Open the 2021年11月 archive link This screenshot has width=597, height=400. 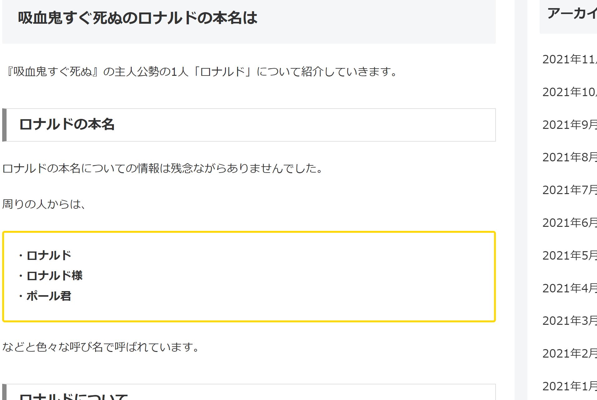[570, 59]
